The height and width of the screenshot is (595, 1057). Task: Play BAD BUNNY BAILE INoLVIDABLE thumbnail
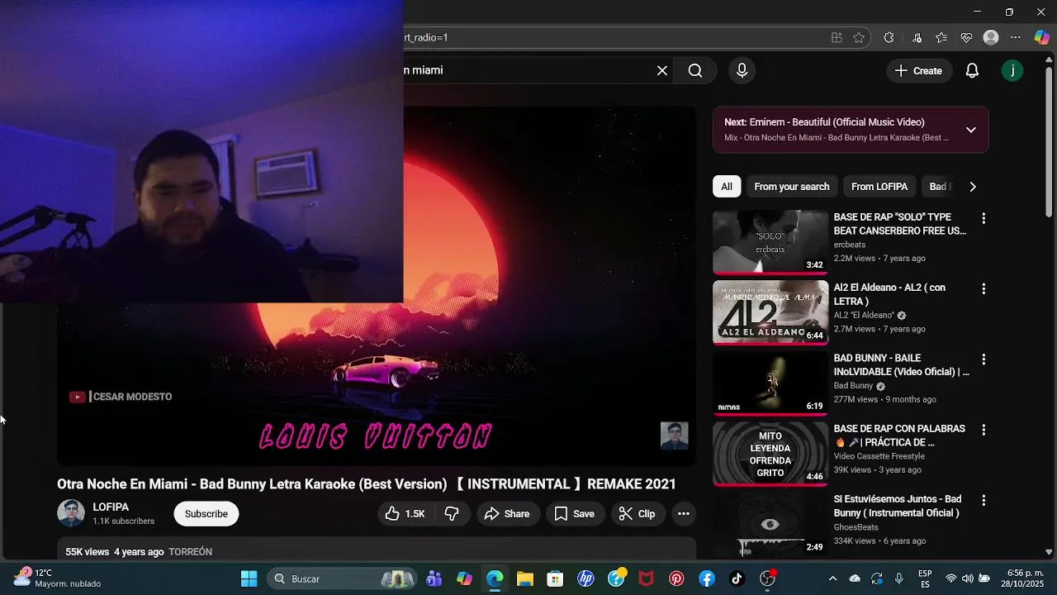[770, 383]
